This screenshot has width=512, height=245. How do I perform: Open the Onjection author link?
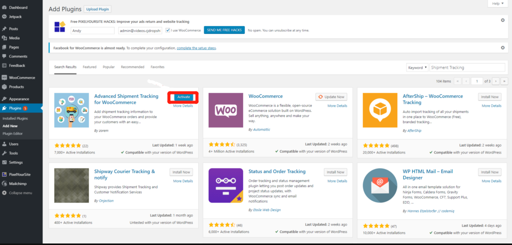click(x=106, y=201)
